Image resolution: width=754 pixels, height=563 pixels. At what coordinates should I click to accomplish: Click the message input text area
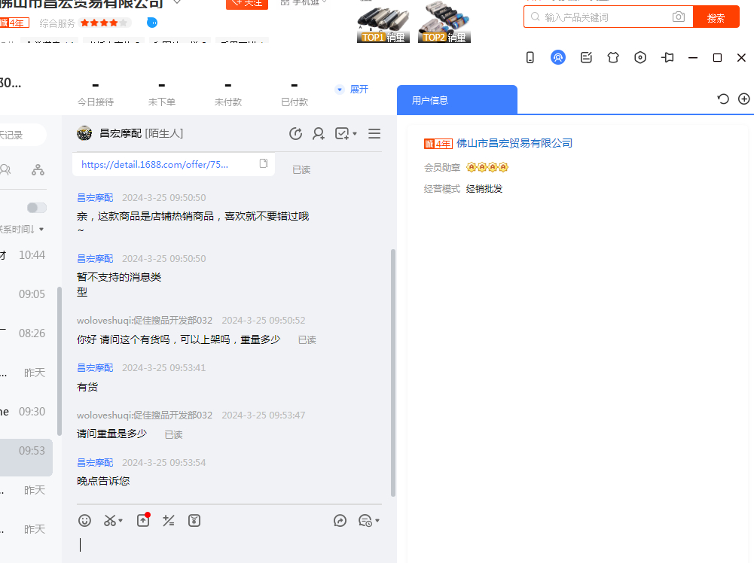coord(229,546)
